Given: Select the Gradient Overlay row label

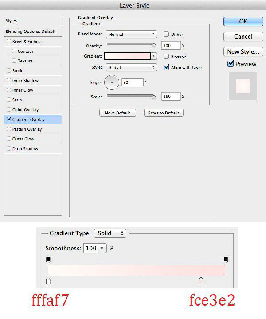Looking at the screenshot, I should pyautogui.click(x=28, y=120).
